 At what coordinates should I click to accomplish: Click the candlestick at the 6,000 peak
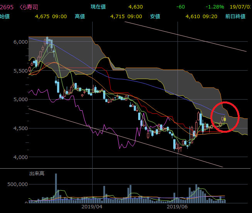click(47, 41)
